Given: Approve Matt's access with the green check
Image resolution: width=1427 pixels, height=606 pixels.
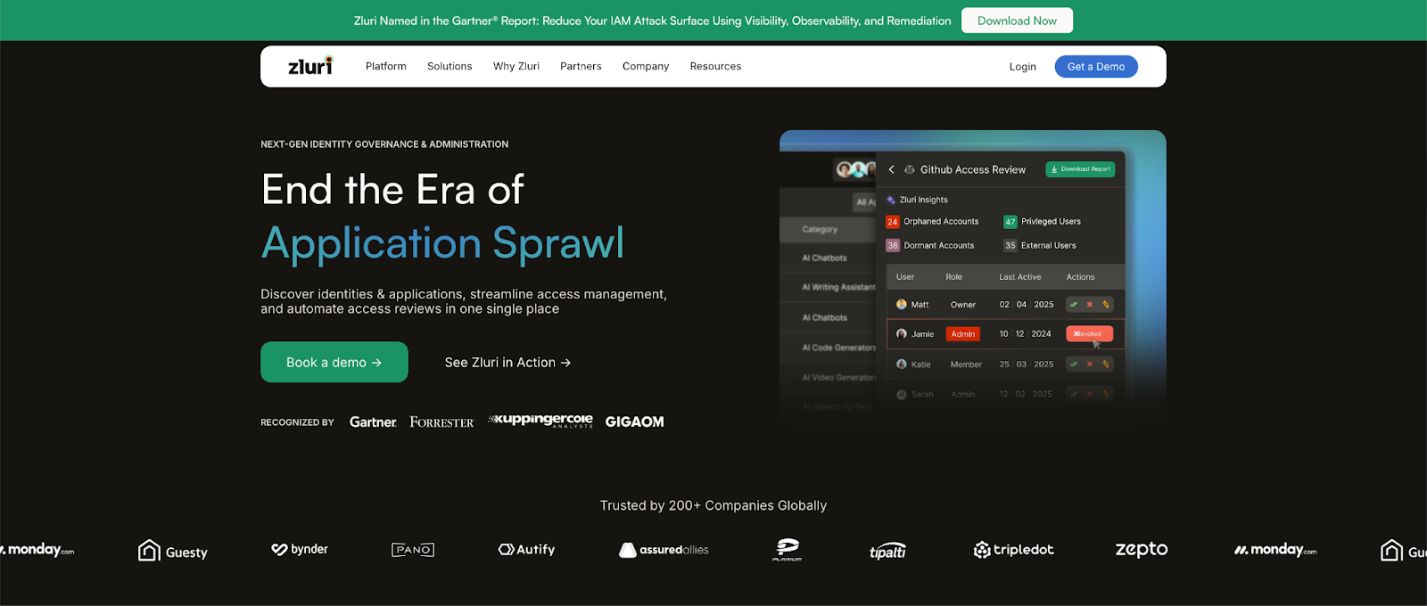Looking at the screenshot, I should (1074, 305).
